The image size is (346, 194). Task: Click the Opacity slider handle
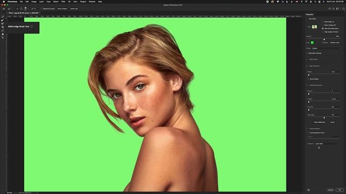(x=324, y=39)
